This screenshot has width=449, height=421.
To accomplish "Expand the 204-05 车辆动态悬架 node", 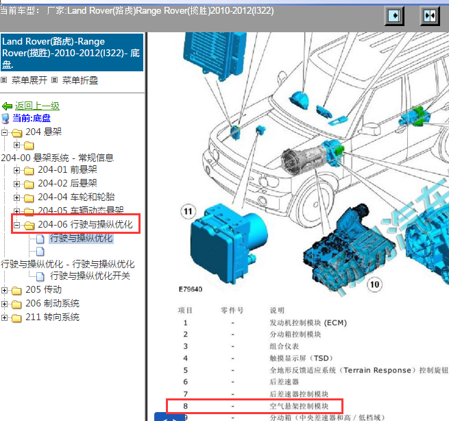I will pyautogui.click(x=16, y=211).
